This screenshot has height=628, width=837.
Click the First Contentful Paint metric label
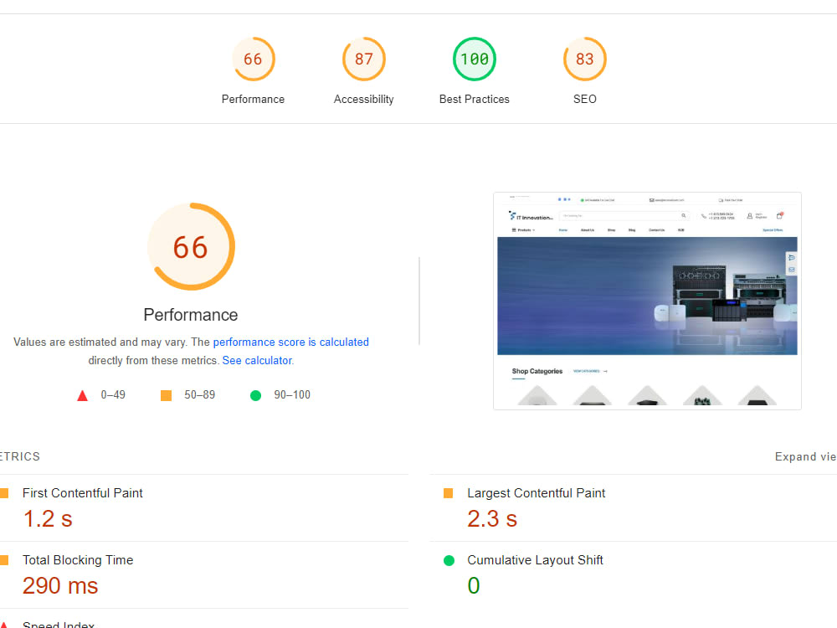click(83, 493)
